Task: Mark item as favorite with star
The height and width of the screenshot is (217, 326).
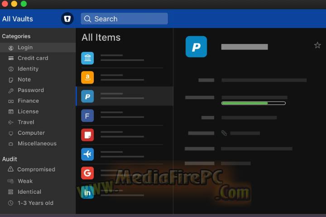Action: point(317,45)
